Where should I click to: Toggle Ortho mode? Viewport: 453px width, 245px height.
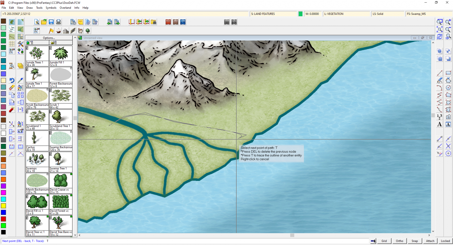click(x=399, y=241)
